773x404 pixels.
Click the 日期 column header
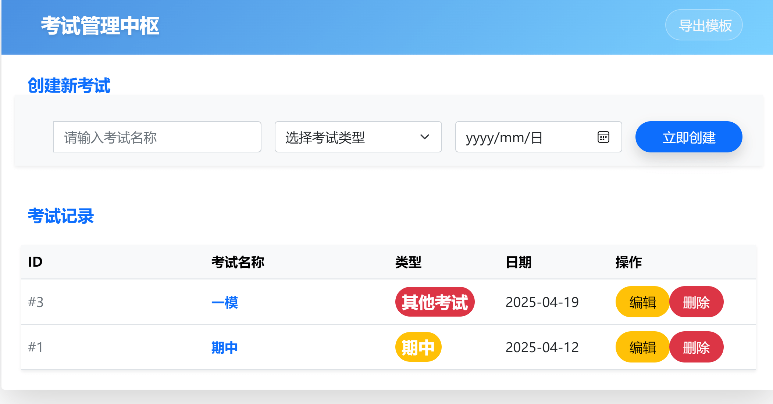point(519,262)
